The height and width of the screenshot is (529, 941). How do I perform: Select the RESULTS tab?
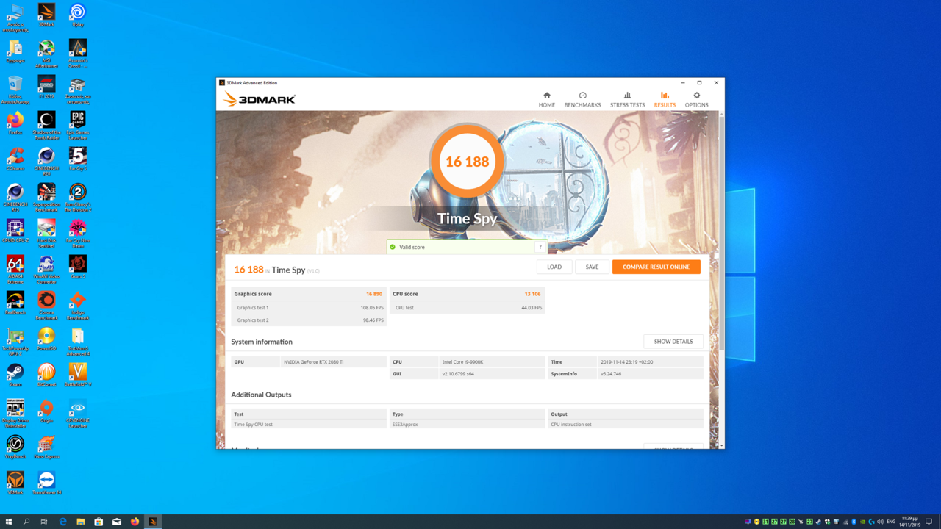[x=665, y=99]
